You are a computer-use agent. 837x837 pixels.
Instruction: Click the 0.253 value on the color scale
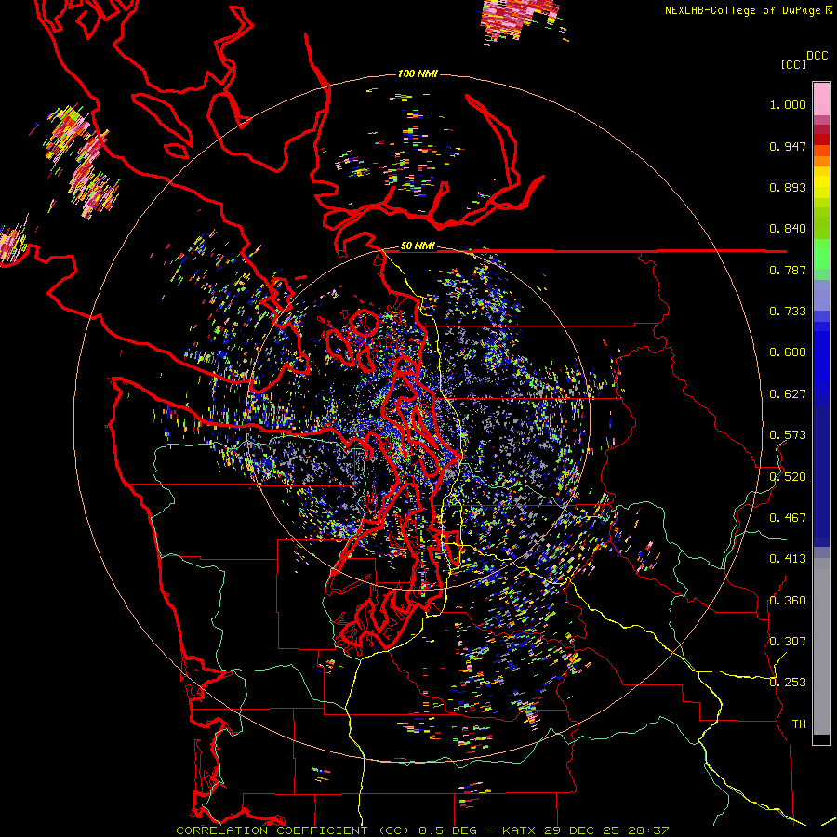tap(788, 683)
